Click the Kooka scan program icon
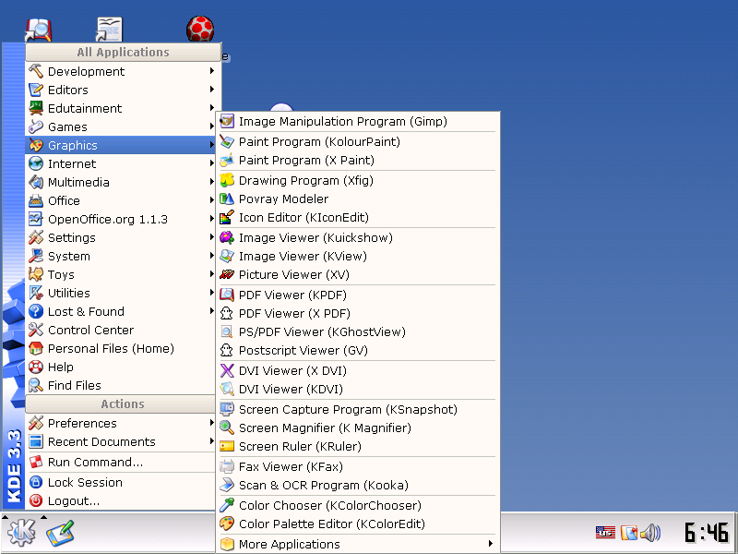Screen dimensions: 738x554 (227, 486)
